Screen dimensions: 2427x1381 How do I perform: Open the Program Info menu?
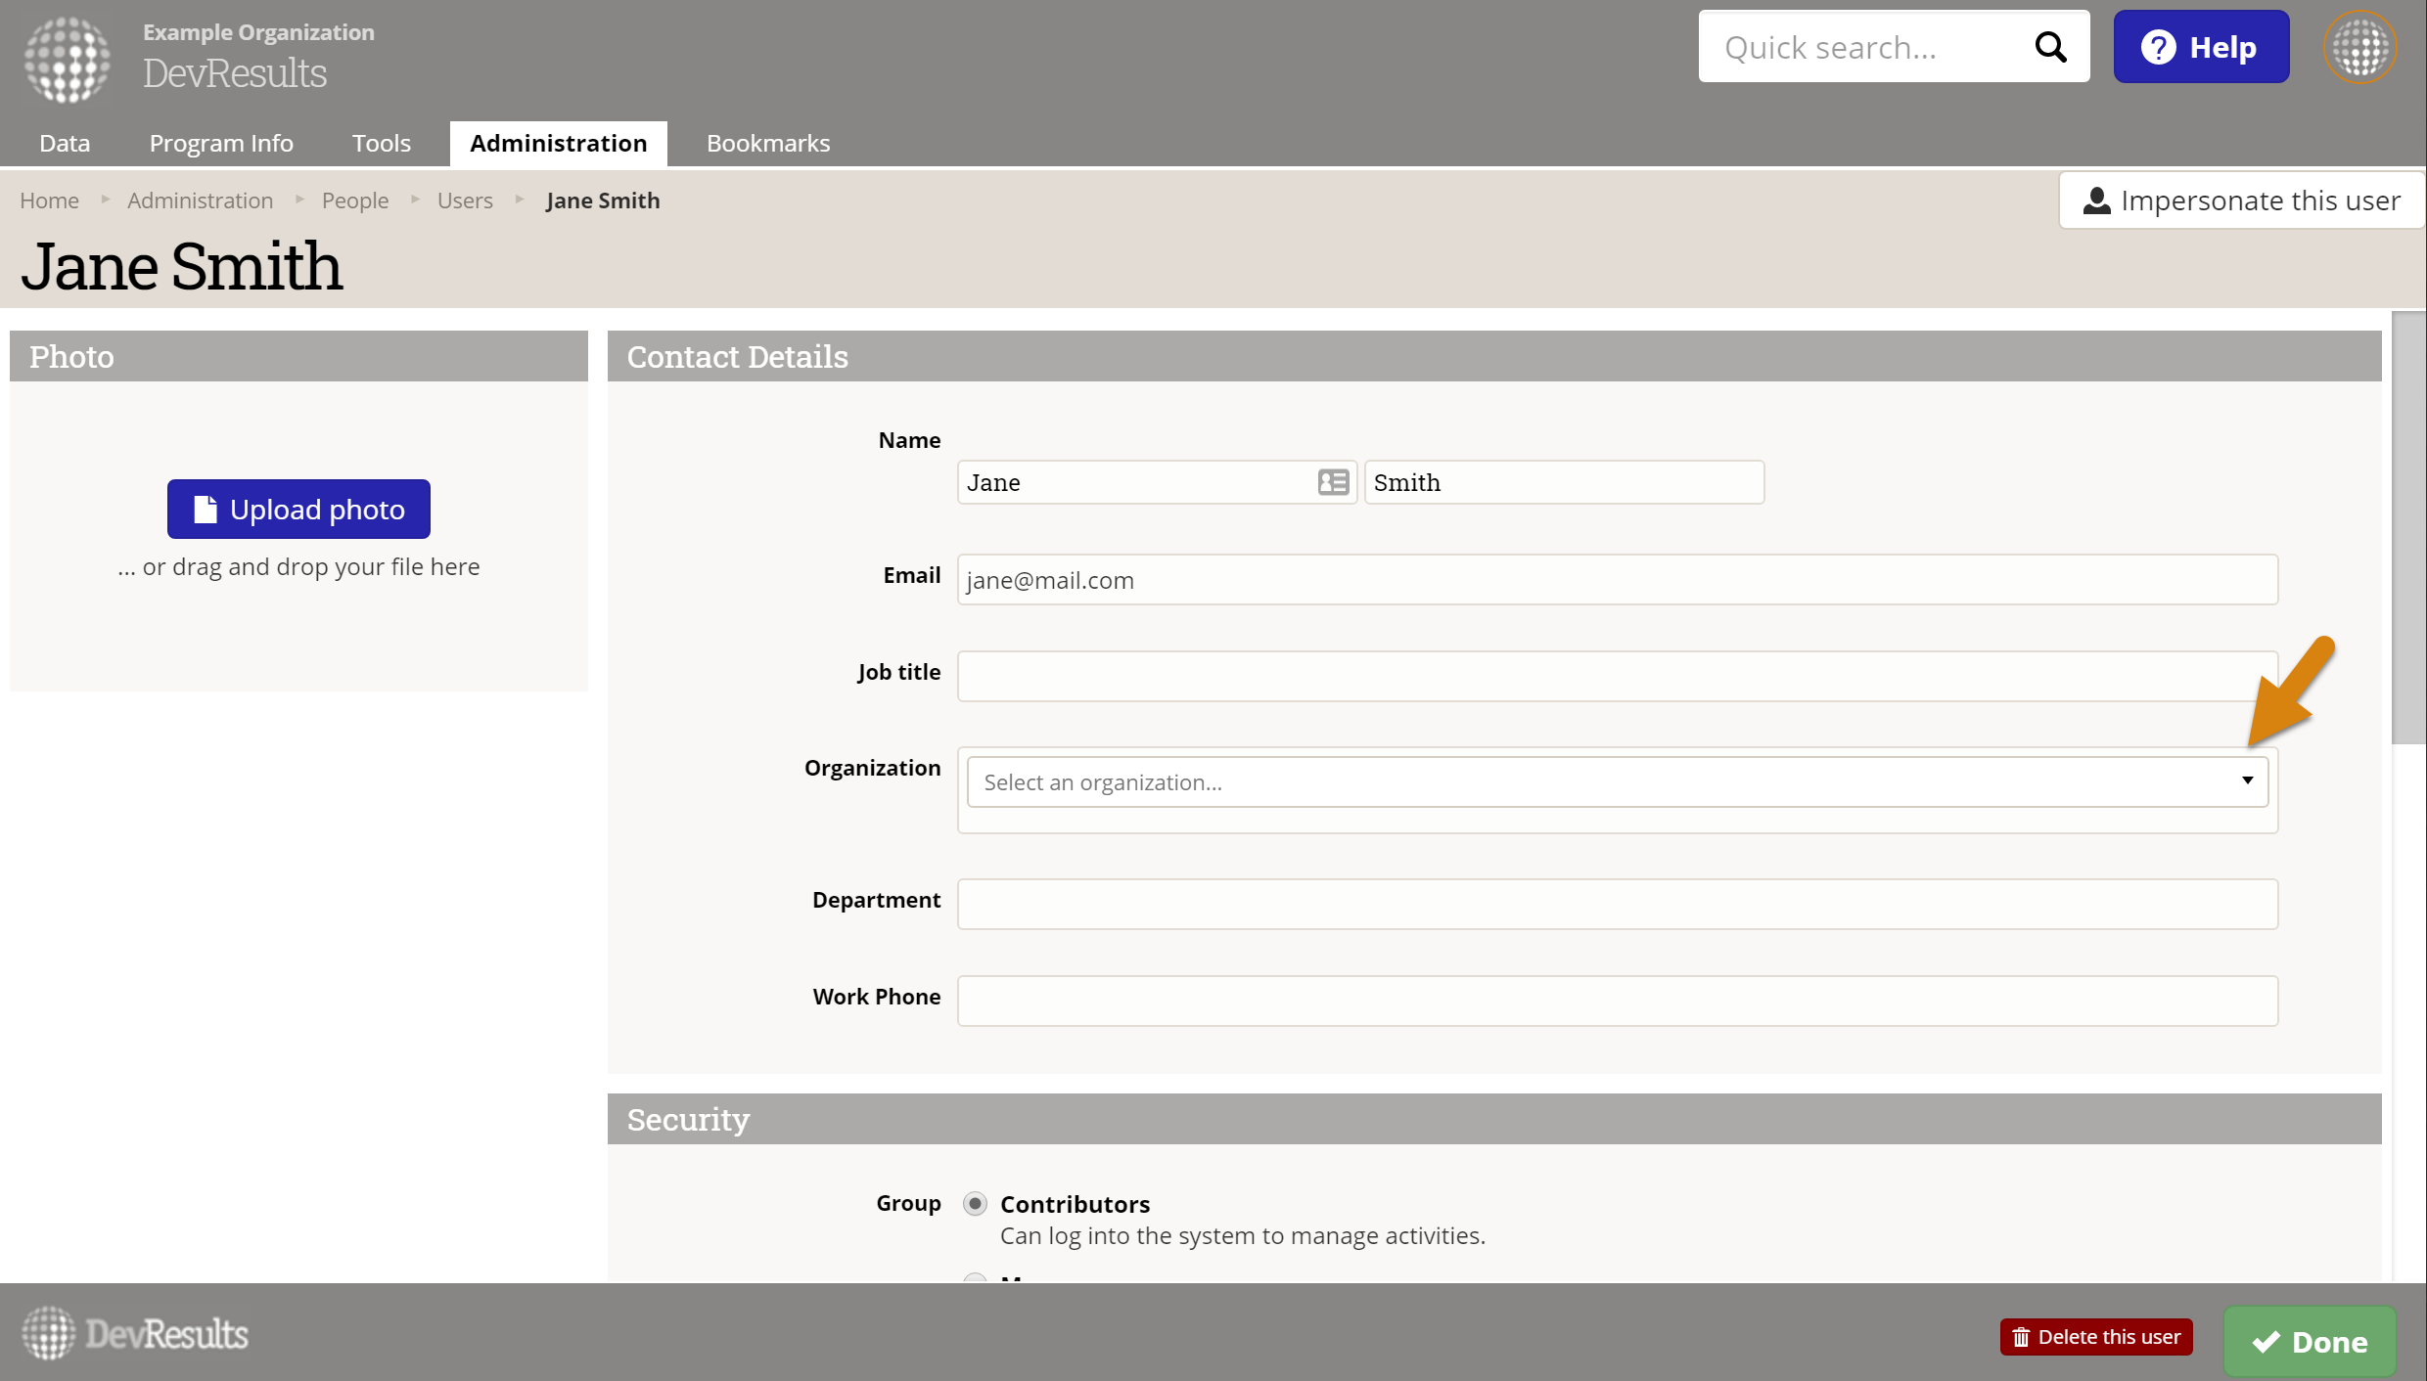tap(221, 143)
